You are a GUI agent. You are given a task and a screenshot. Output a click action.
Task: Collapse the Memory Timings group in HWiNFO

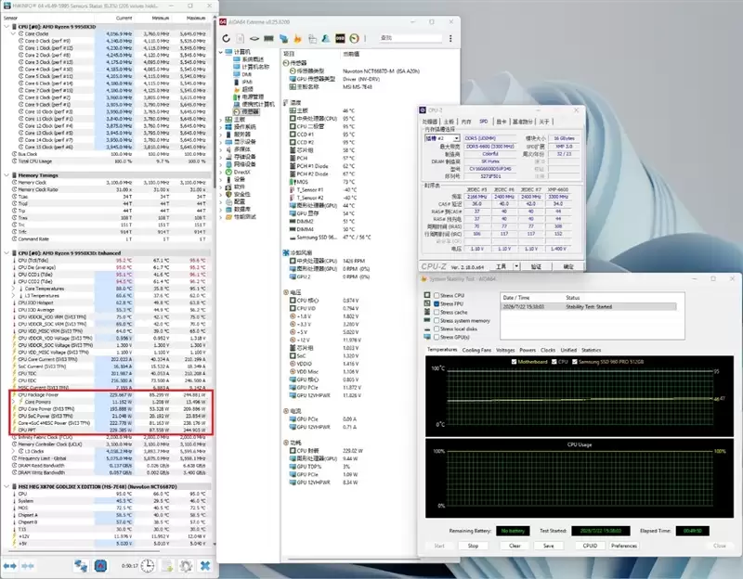point(7,175)
